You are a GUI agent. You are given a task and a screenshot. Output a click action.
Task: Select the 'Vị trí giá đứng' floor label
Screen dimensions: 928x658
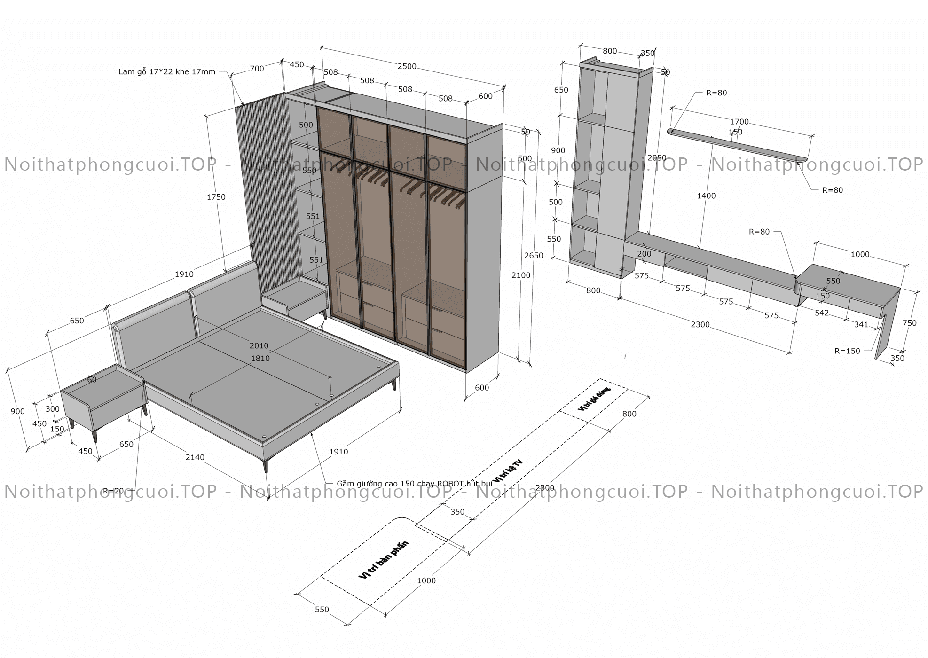click(x=594, y=399)
